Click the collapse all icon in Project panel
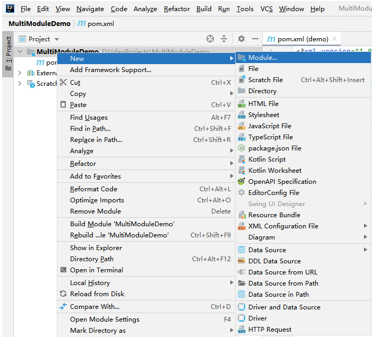This screenshot has width=372, height=337. click(224, 39)
